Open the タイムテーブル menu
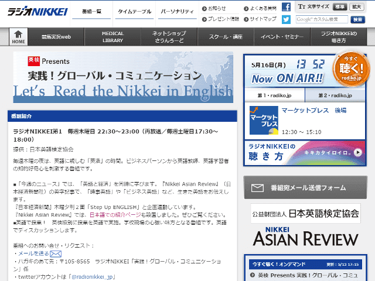 point(134,12)
